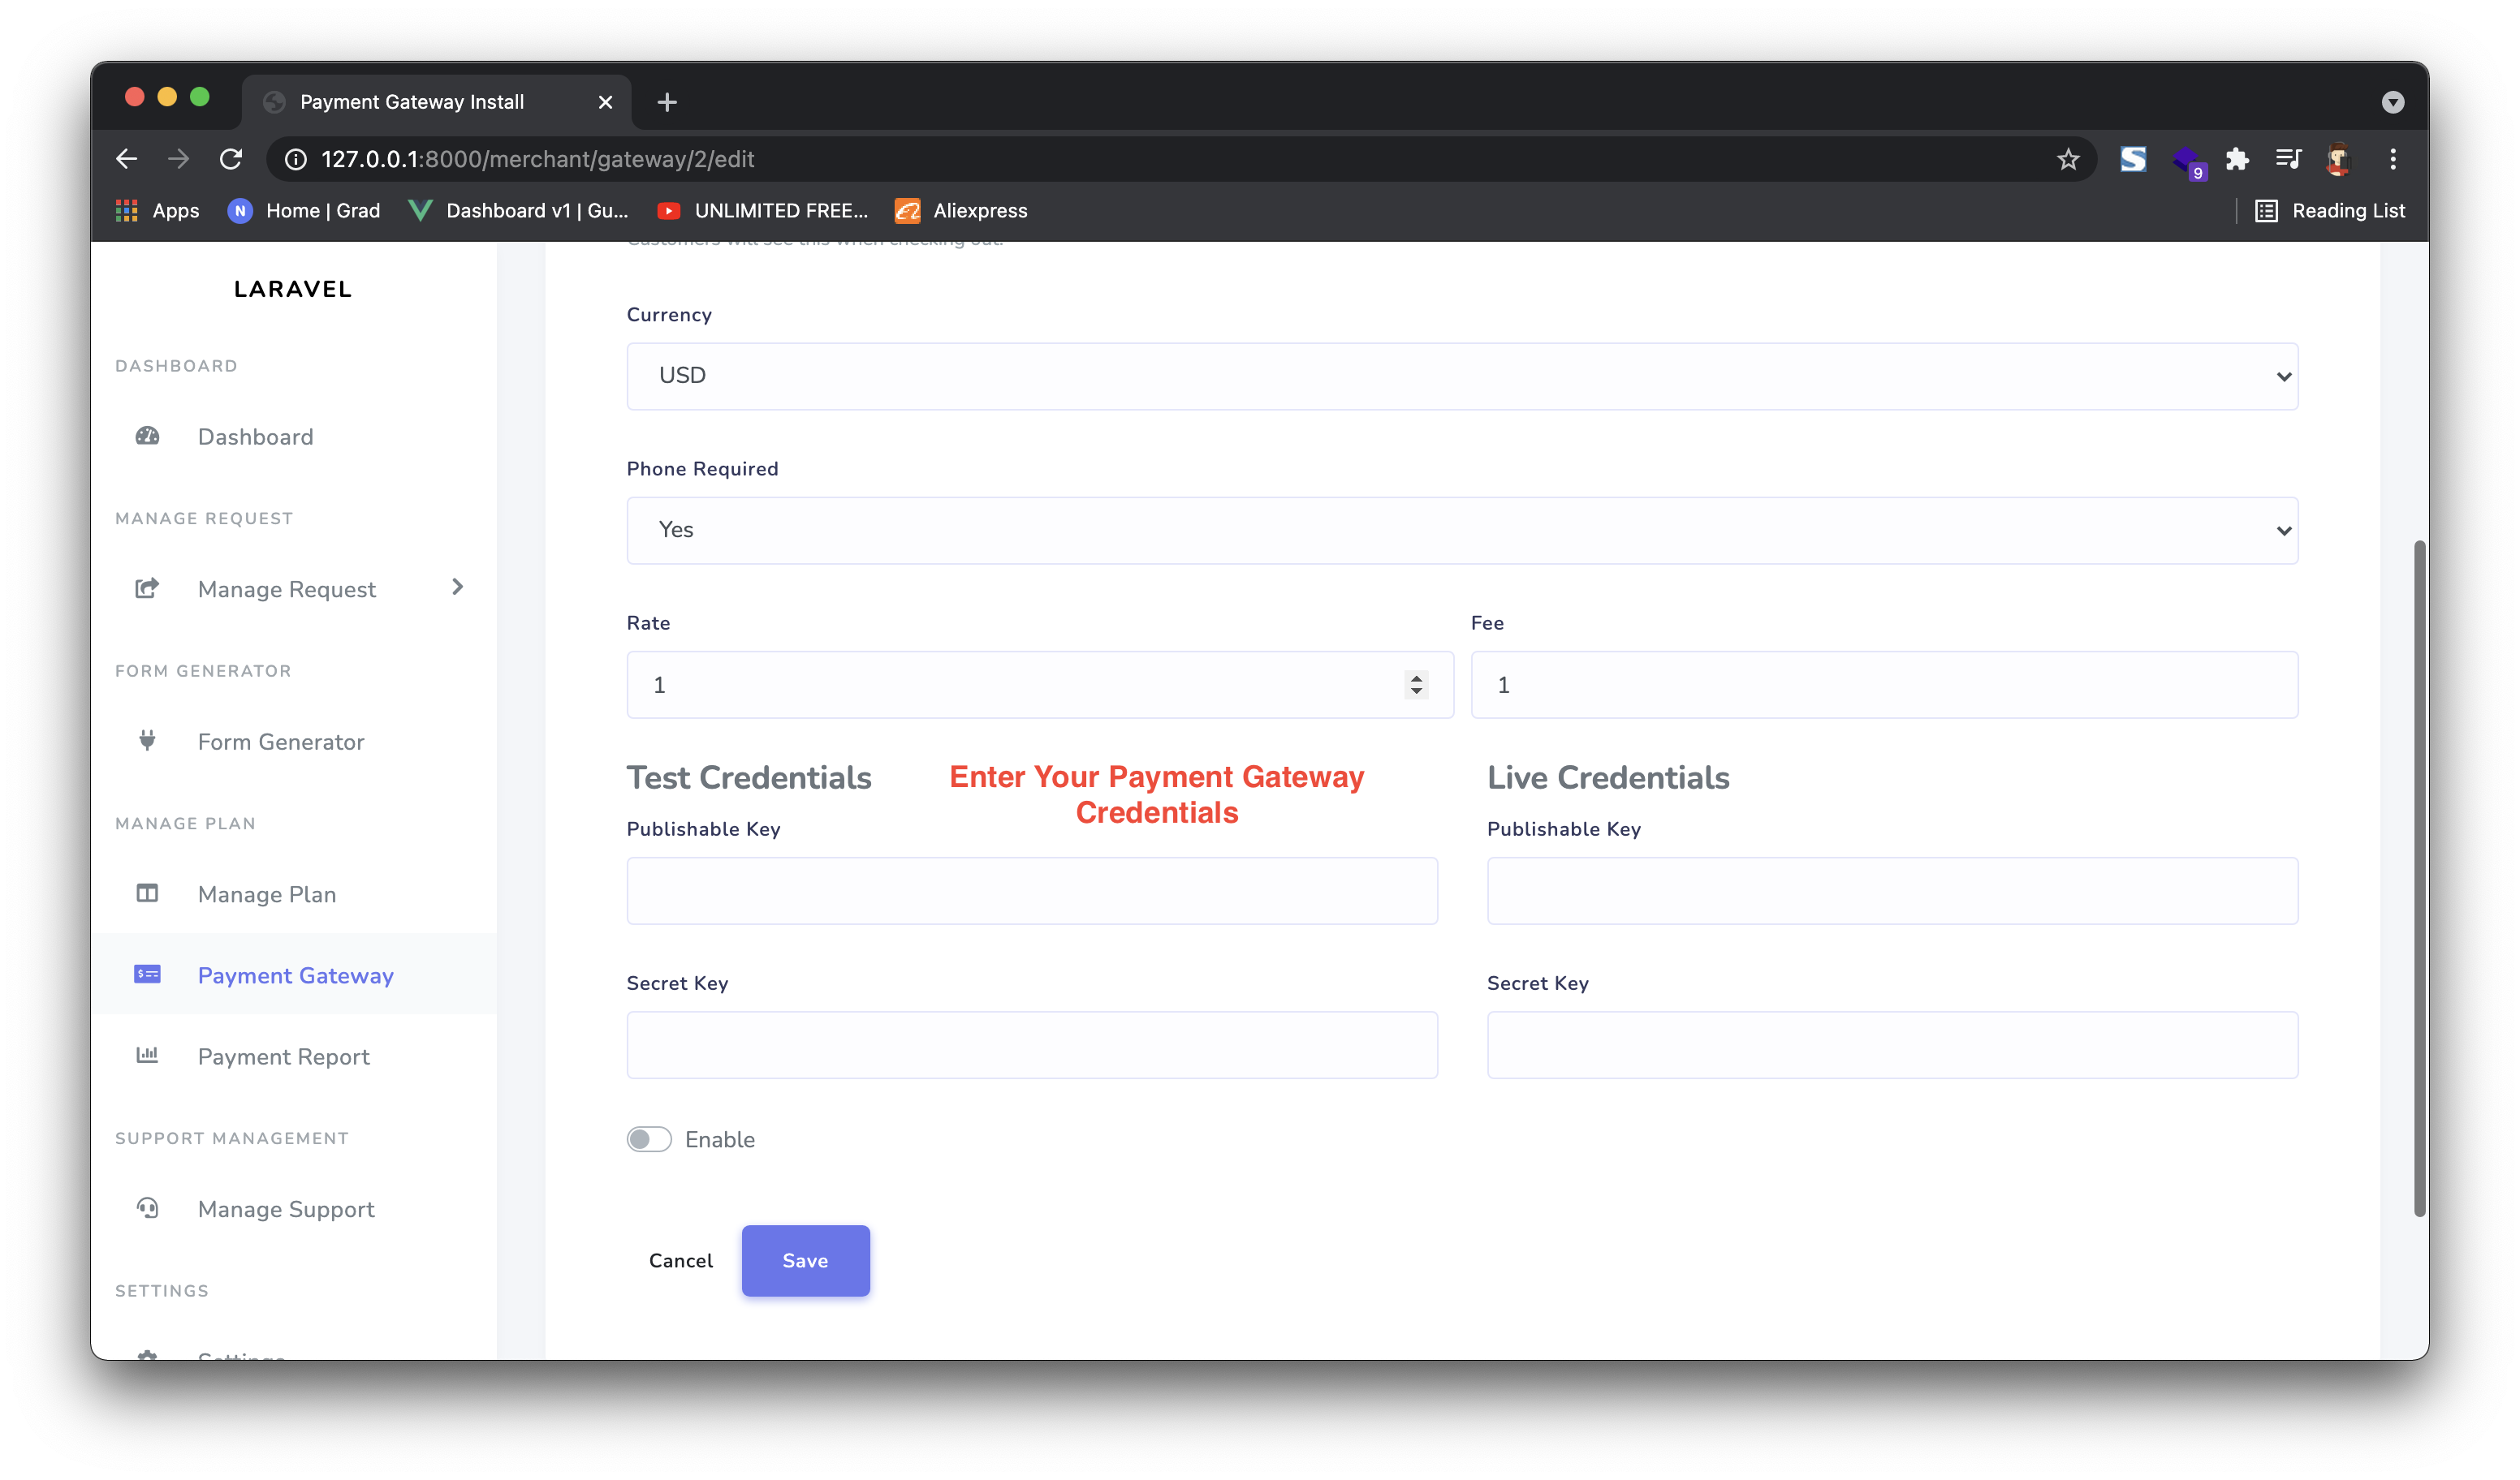
Task: Open the Phone Required dropdown
Action: (1461, 531)
